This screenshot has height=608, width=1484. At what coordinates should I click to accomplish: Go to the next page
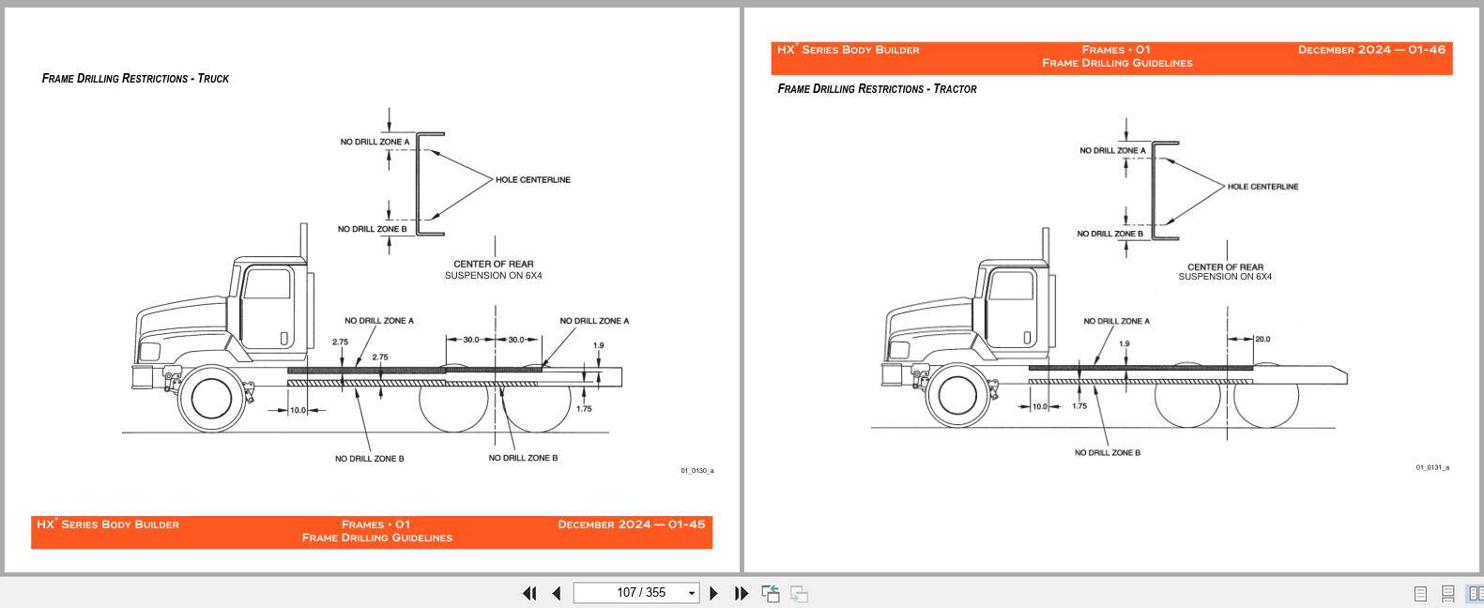point(713,593)
